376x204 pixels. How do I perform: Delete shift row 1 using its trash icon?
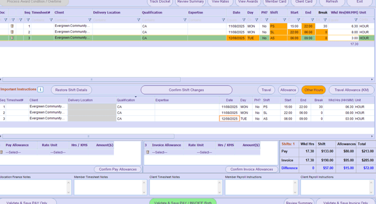(x=12, y=26)
